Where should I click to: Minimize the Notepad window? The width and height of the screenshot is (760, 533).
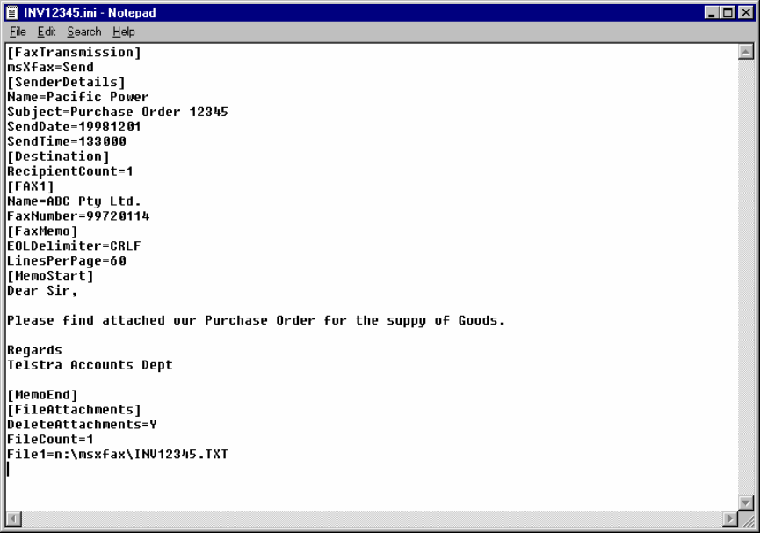tap(712, 12)
